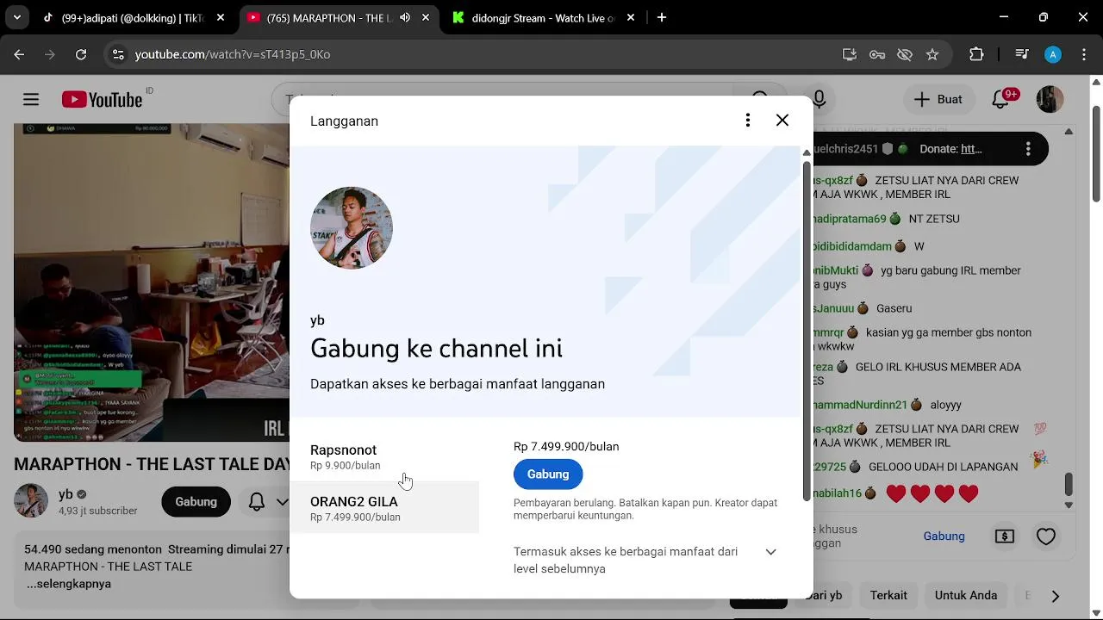
Task: Open the Chrome three-dot menu
Action: pos(1083,54)
